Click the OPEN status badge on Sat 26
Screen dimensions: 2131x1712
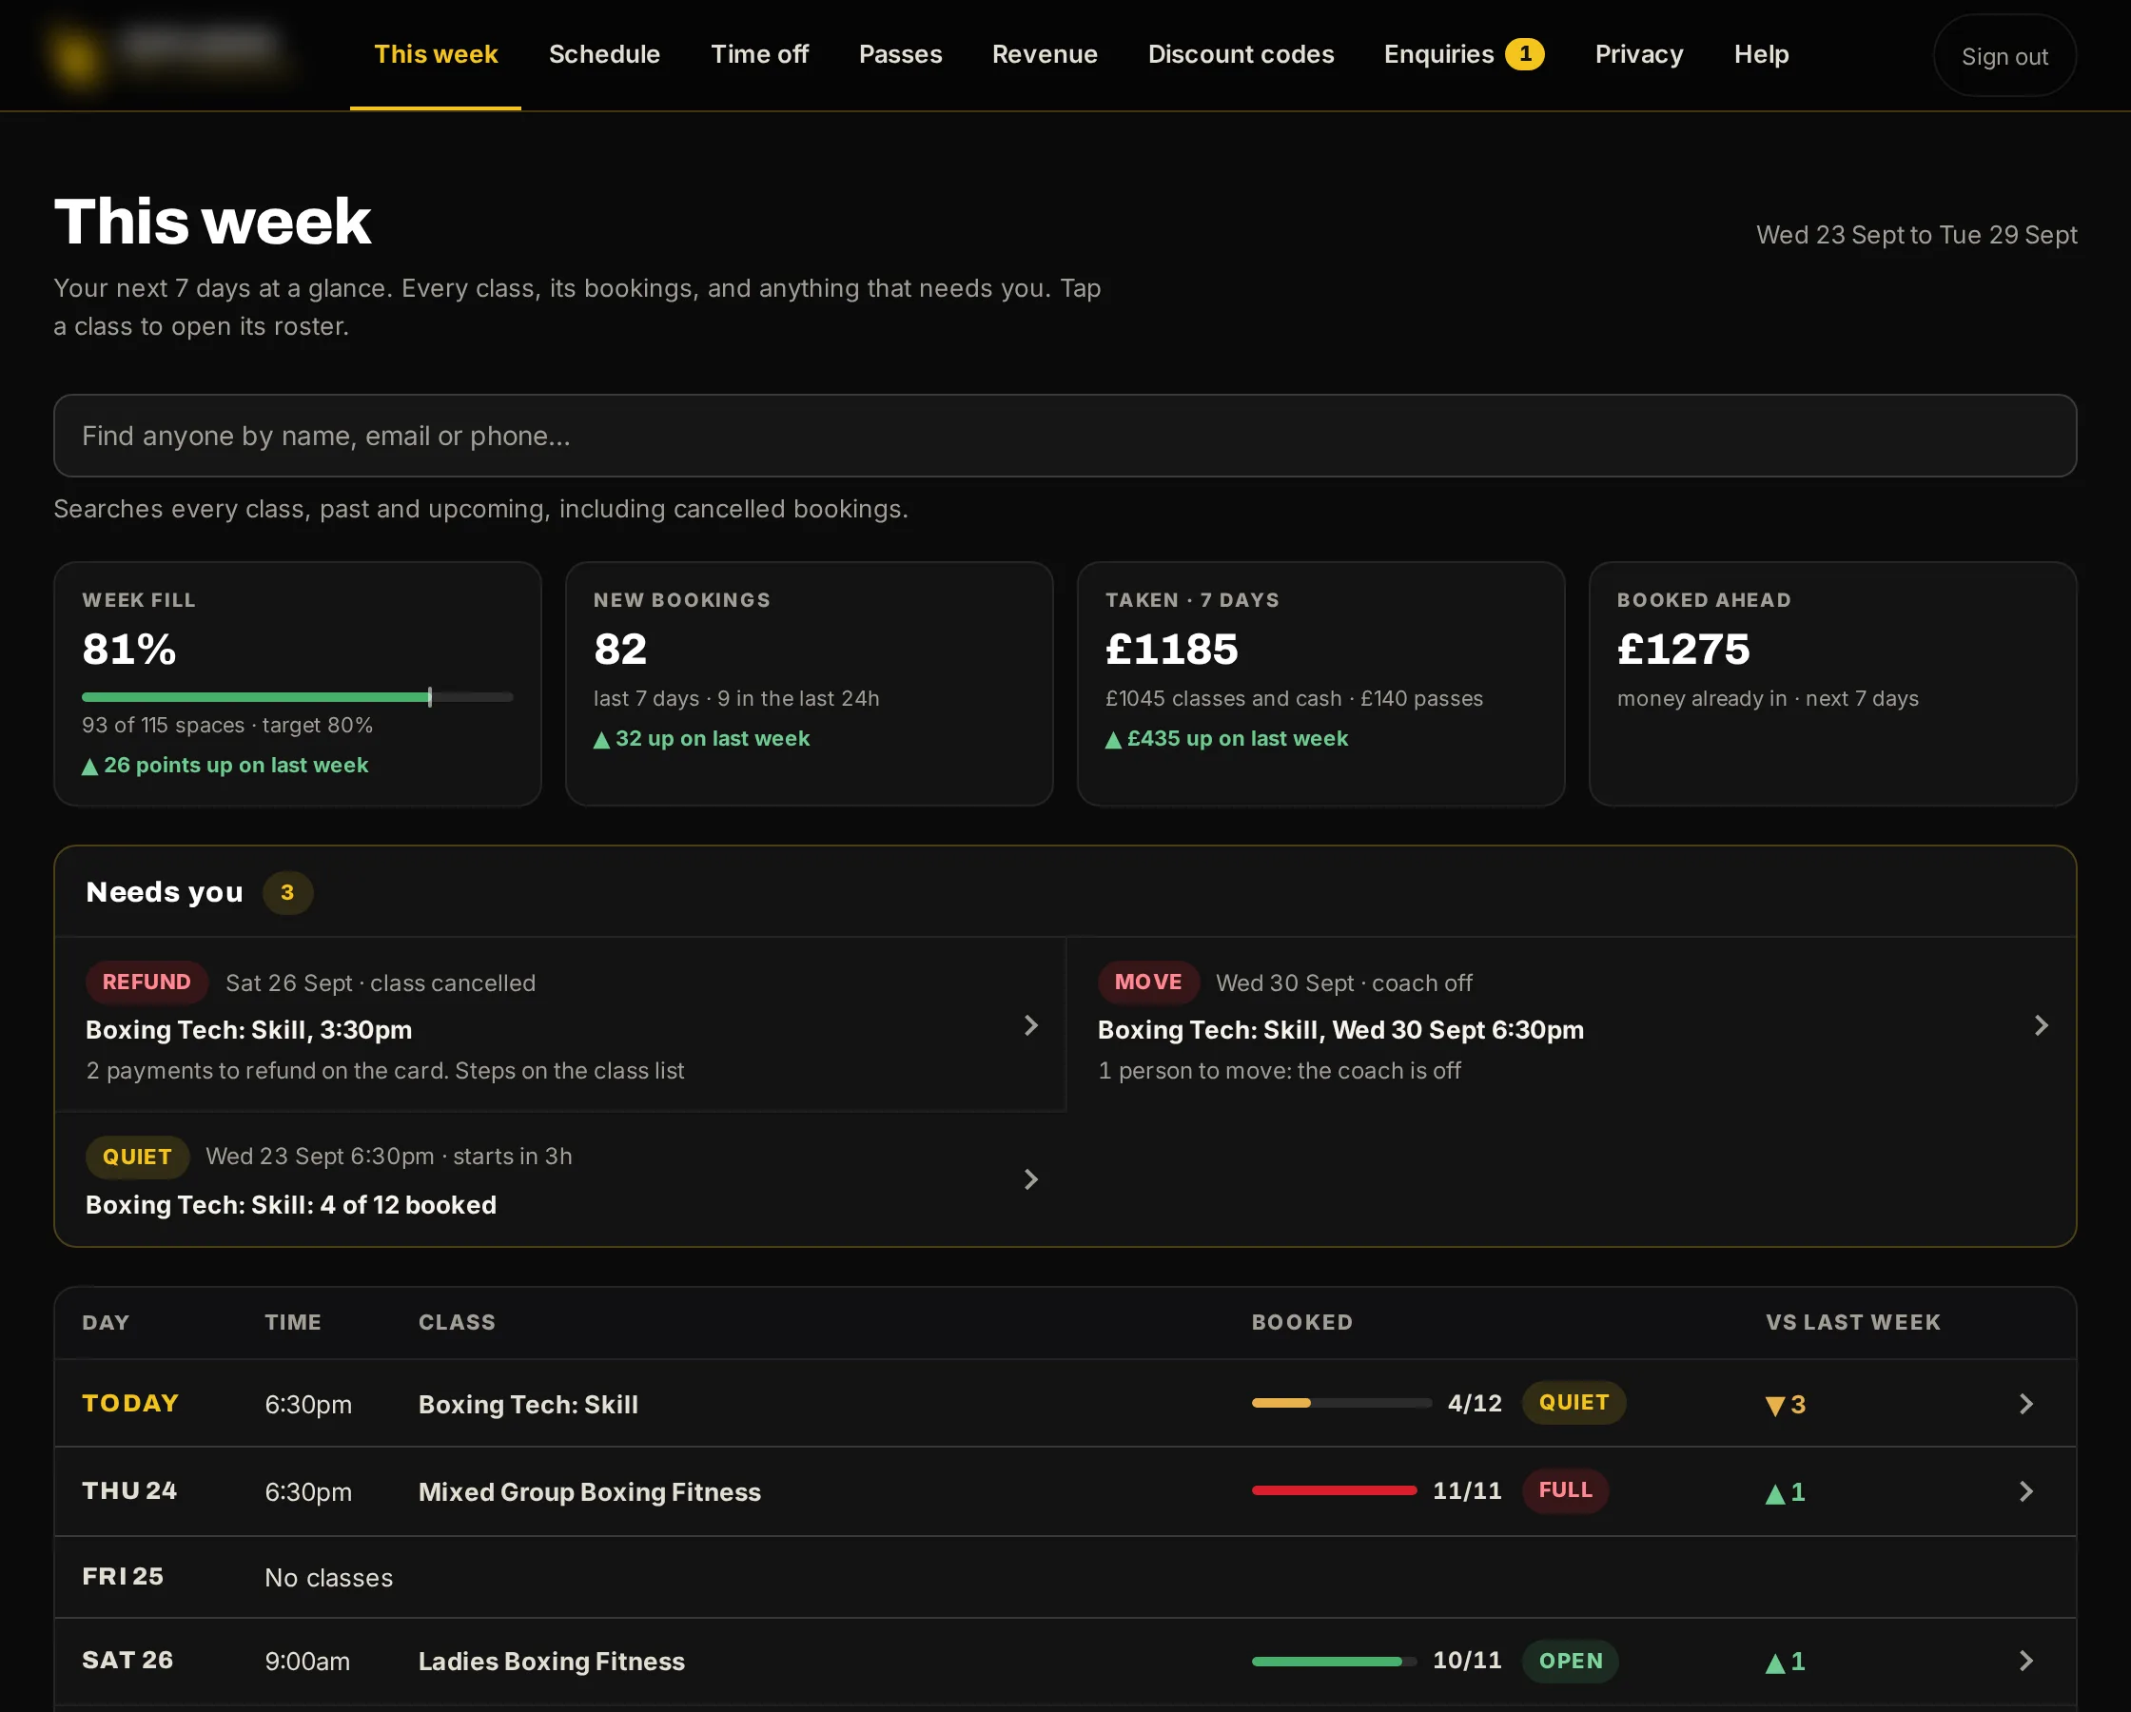point(1570,1662)
